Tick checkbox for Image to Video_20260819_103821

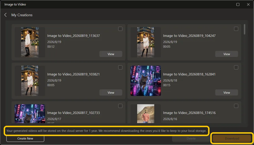coord(120,67)
